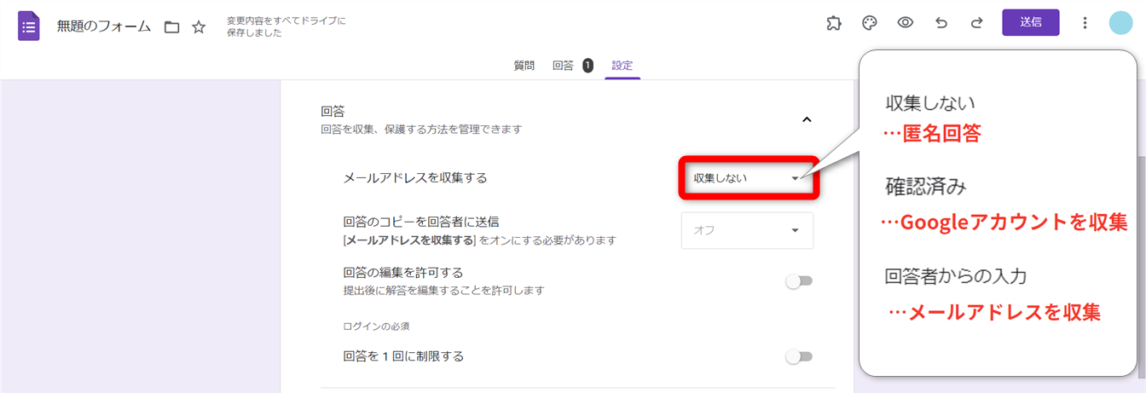Collapse the 回答 section chevron
1146x393 pixels.
807,120
